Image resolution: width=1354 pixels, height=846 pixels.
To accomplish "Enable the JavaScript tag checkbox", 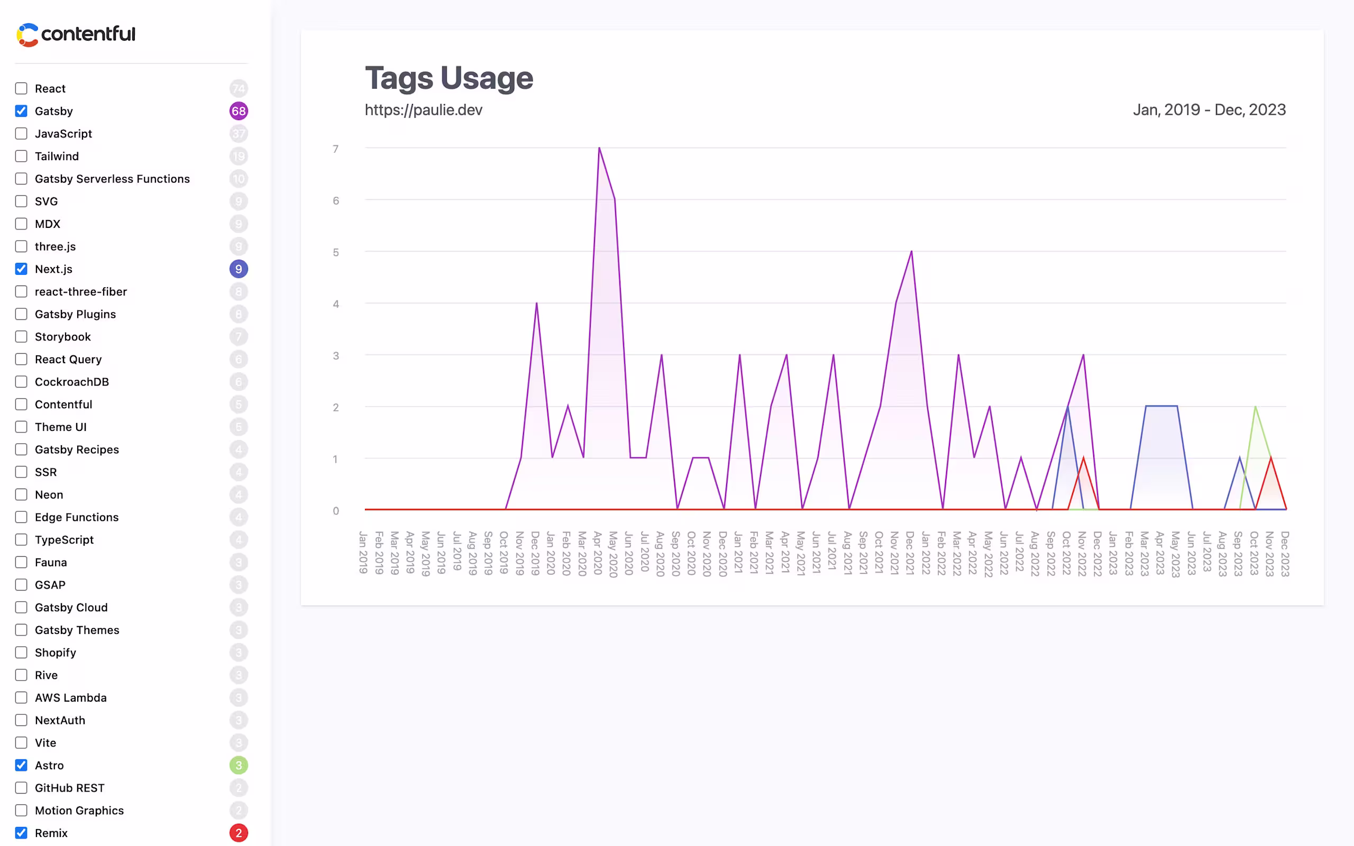I will click(x=21, y=134).
